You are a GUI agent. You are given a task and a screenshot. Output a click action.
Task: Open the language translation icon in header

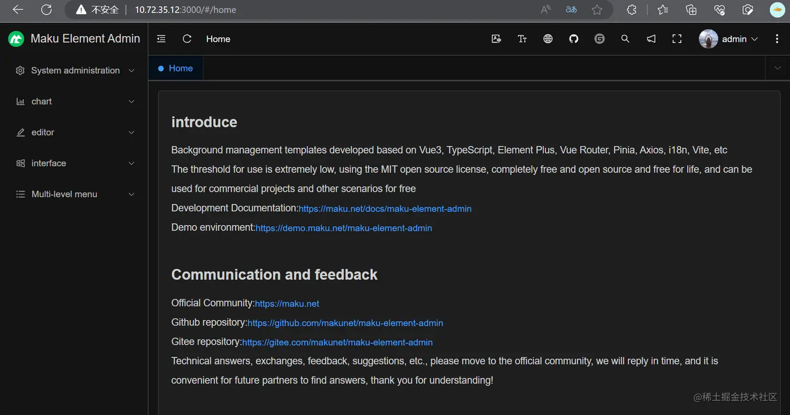pos(496,39)
